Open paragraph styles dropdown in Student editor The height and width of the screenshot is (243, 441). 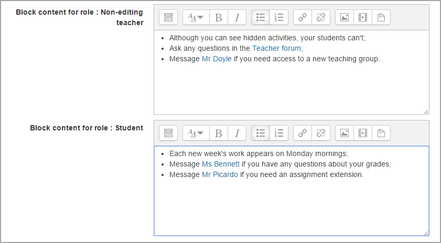[196, 133]
